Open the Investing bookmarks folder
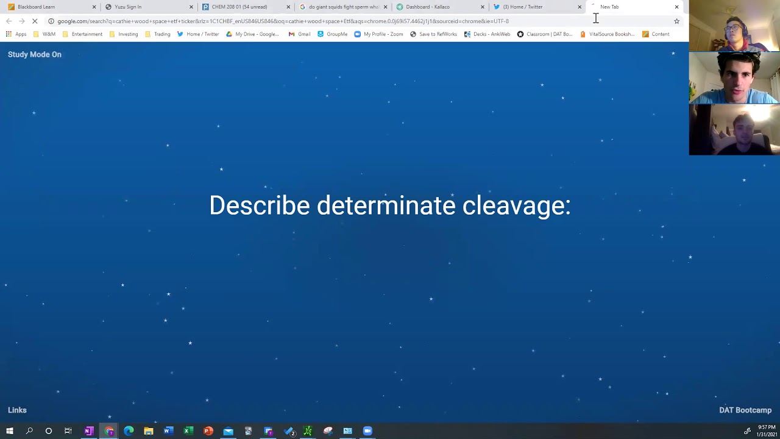 124,34
